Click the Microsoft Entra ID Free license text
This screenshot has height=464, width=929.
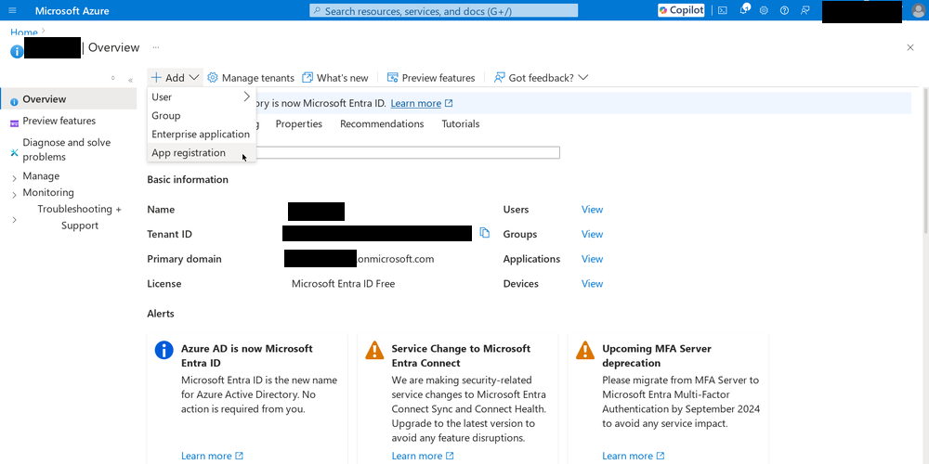[x=343, y=284]
